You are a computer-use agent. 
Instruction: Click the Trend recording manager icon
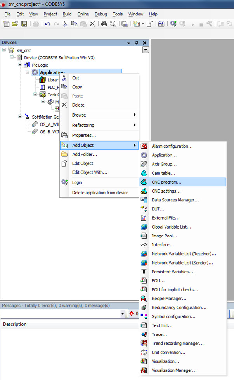click(x=144, y=343)
